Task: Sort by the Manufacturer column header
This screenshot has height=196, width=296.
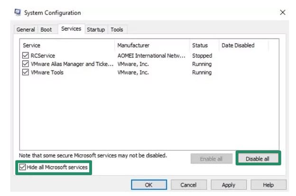Action: pyautogui.click(x=152, y=45)
